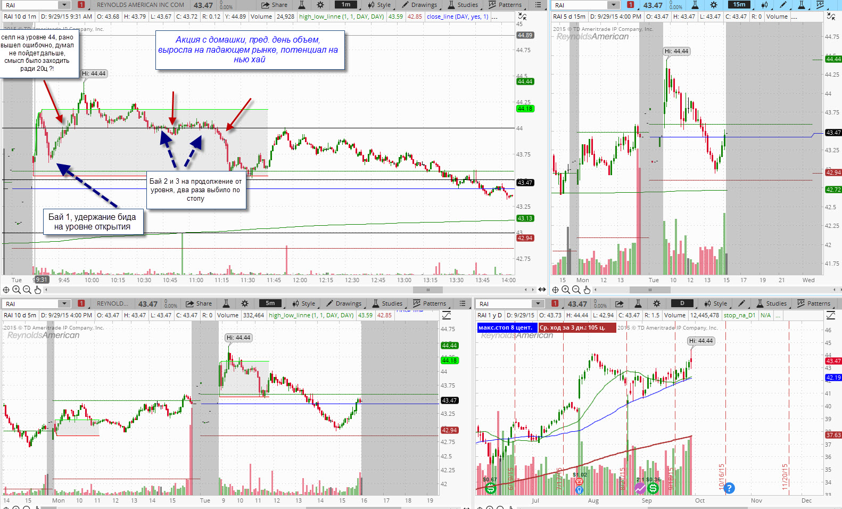842x509 pixels.
Task: Open the list menu icon right of Patterns in the 1m chart
Action: (x=538, y=5)
